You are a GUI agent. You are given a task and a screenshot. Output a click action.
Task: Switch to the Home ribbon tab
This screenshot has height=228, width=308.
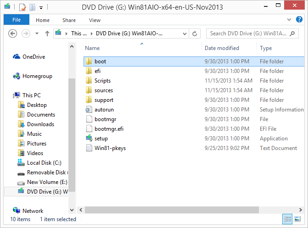[x=43, y=20]
